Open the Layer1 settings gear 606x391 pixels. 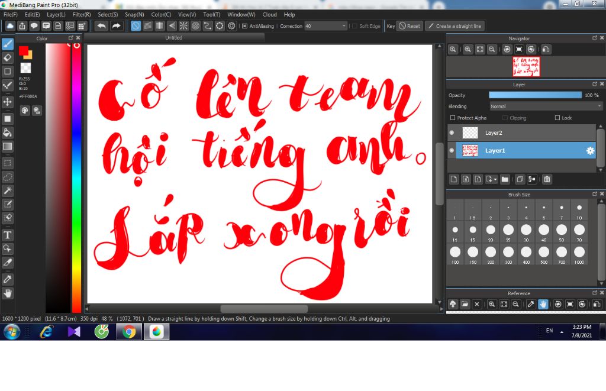(590, 151)
